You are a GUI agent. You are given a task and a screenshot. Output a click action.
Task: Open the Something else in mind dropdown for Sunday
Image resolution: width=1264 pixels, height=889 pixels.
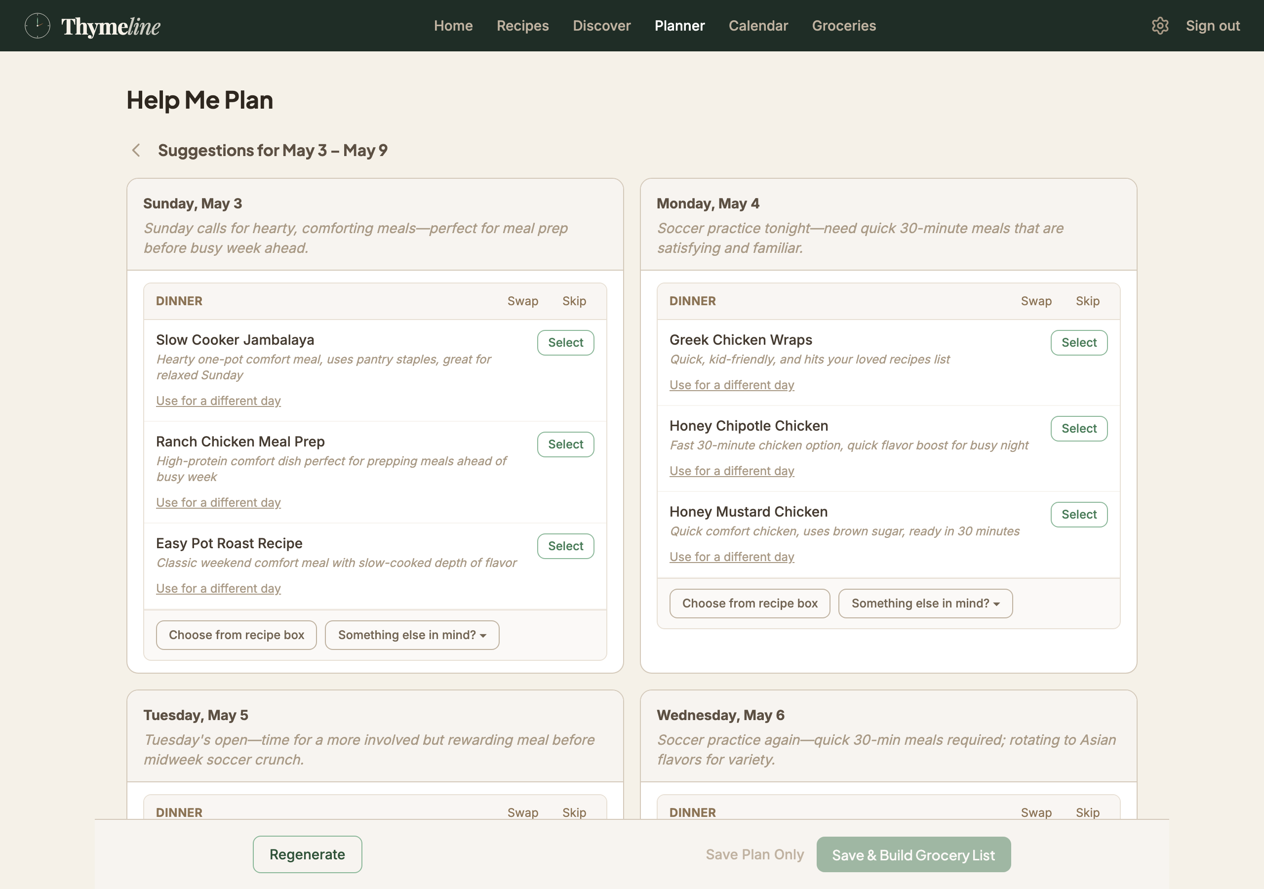click(x=411, y=635)
